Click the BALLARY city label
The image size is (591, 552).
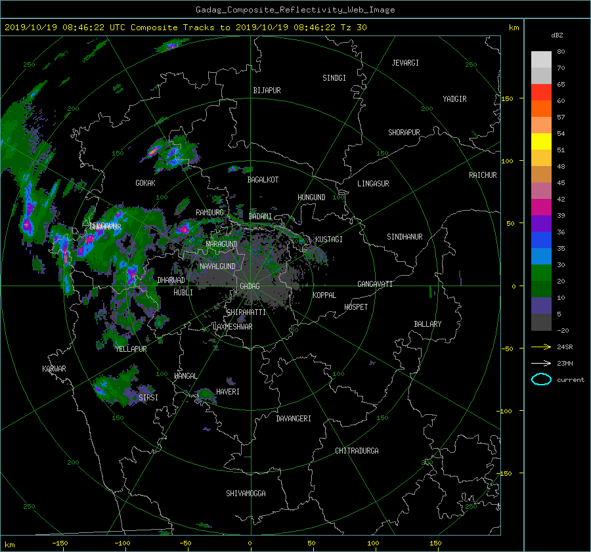coord(427,324)
